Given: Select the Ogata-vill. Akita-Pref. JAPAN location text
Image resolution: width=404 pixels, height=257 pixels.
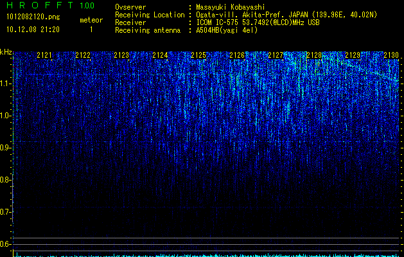Looking at the screenshot, I should click(286, 15).
